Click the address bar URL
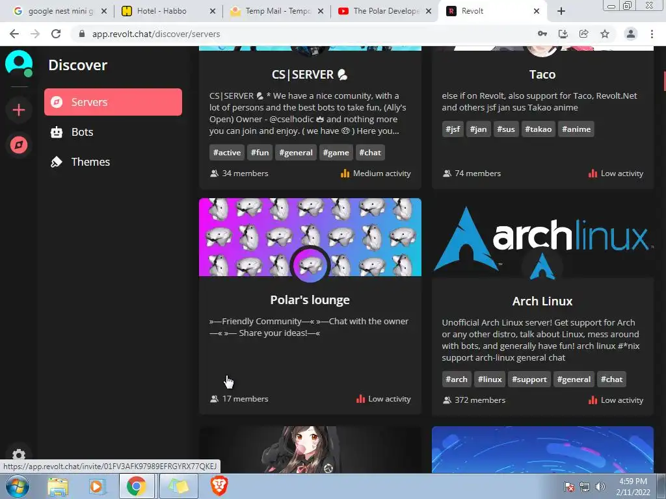The width and height of the screenshot is (666, 499). 156,34
